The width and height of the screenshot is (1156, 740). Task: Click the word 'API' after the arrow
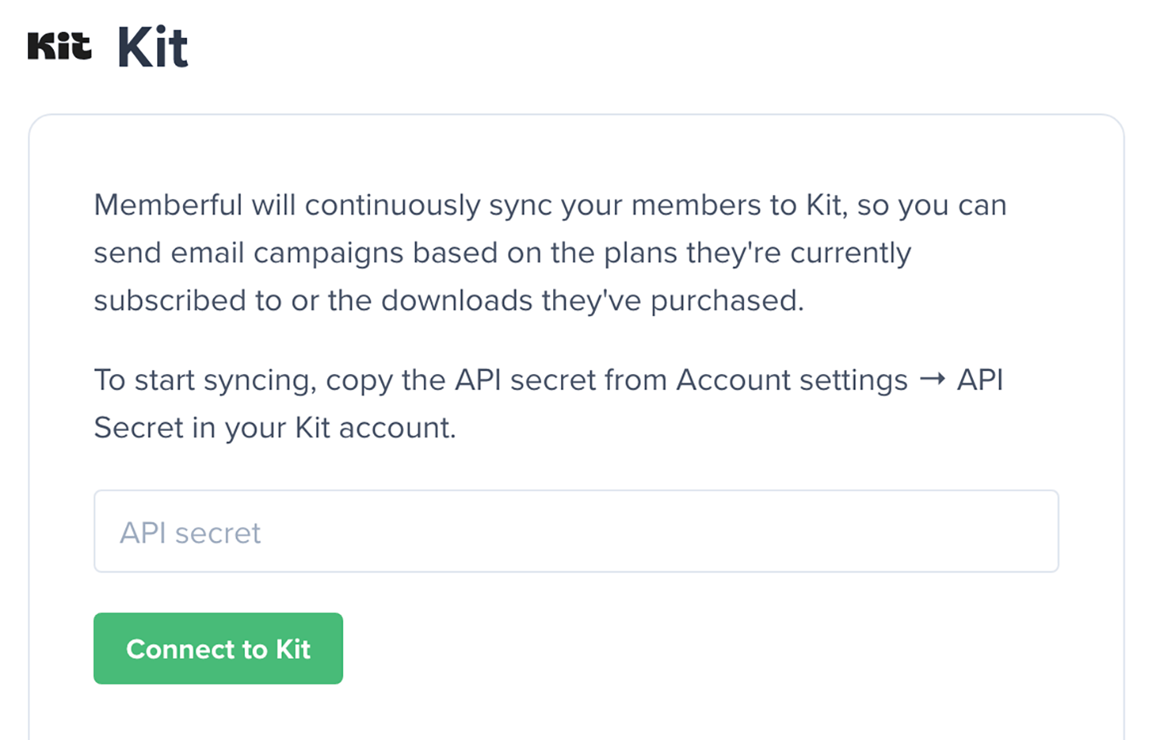pos(979,380)
